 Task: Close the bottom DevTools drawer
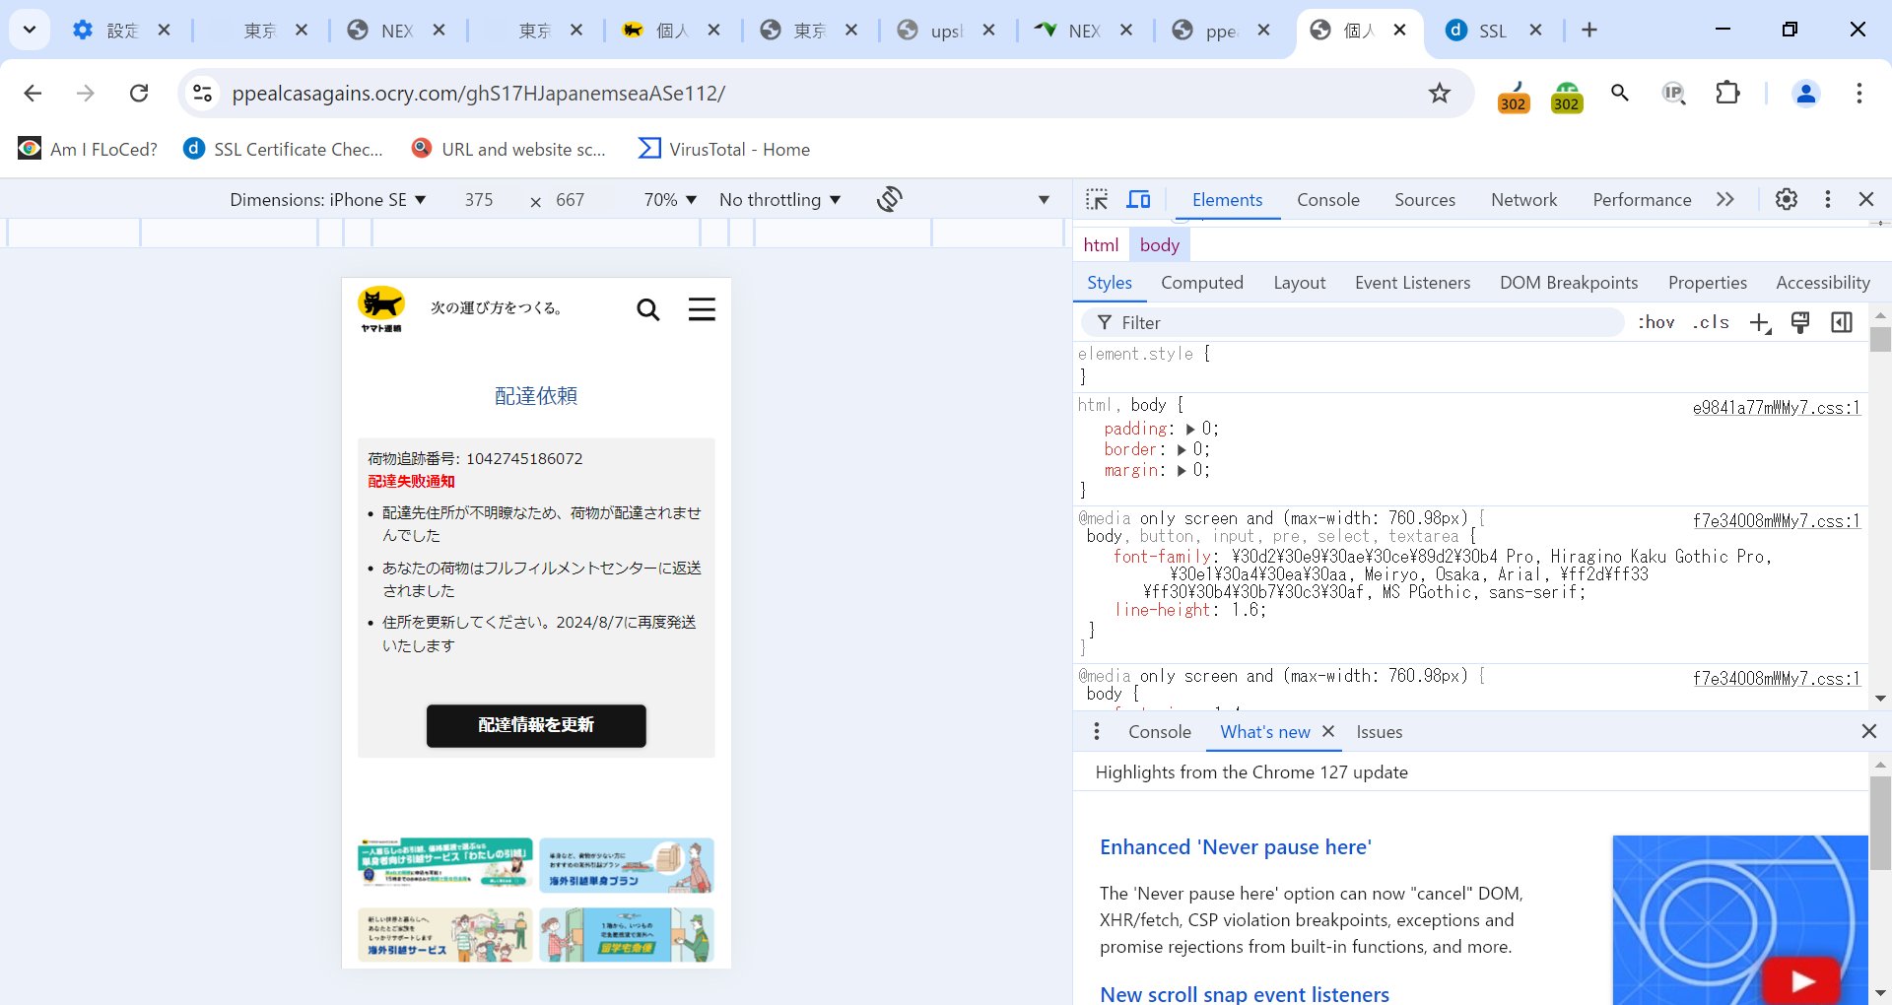(x=1868, y=731)
